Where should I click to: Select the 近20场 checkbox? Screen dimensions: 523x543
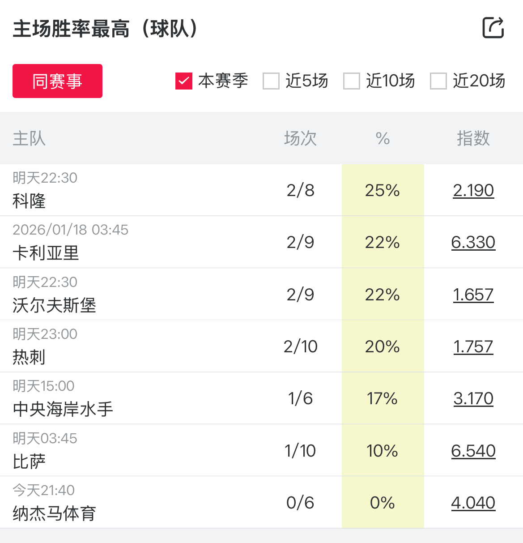coord(438,81)
